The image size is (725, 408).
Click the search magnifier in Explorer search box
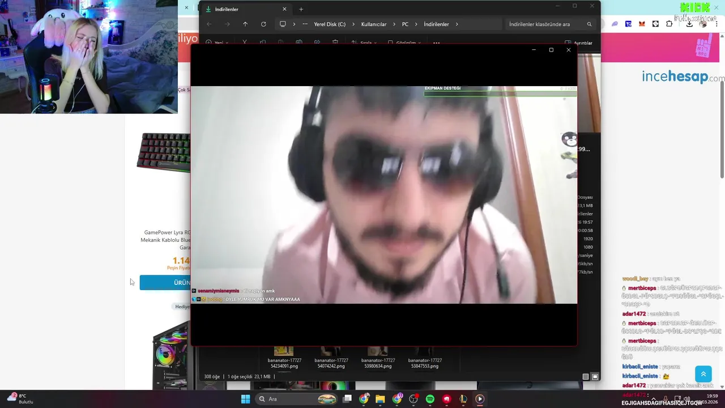point(589,24)
